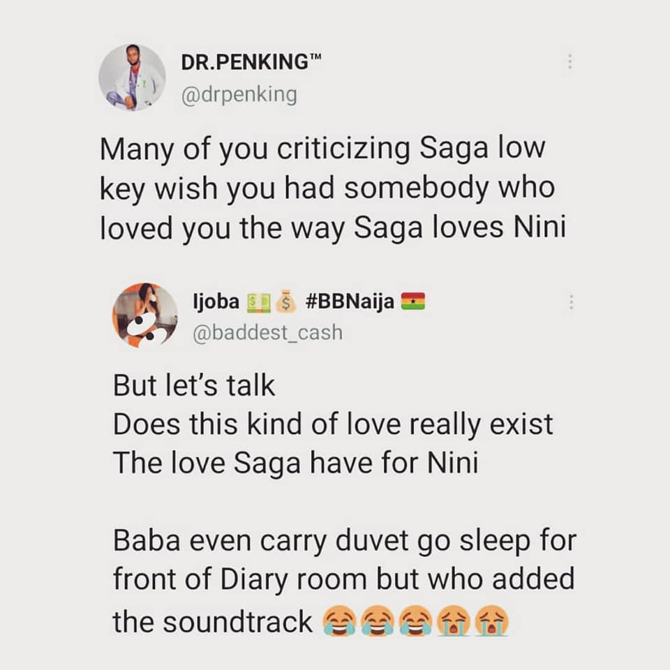Click the last loudly crying emoji

pyautogui.click(x=491, y=621)
